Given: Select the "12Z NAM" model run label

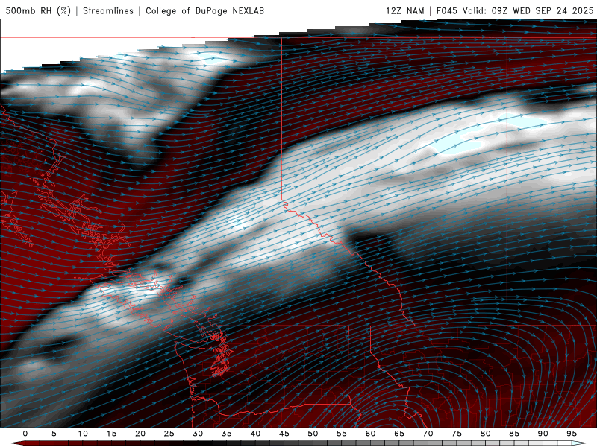Looking at the screenshot, I should (404, 10).
